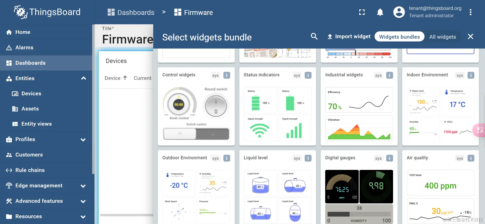
Task: Close the Select widgets bundle panel
Action: [x=470, y=36]
